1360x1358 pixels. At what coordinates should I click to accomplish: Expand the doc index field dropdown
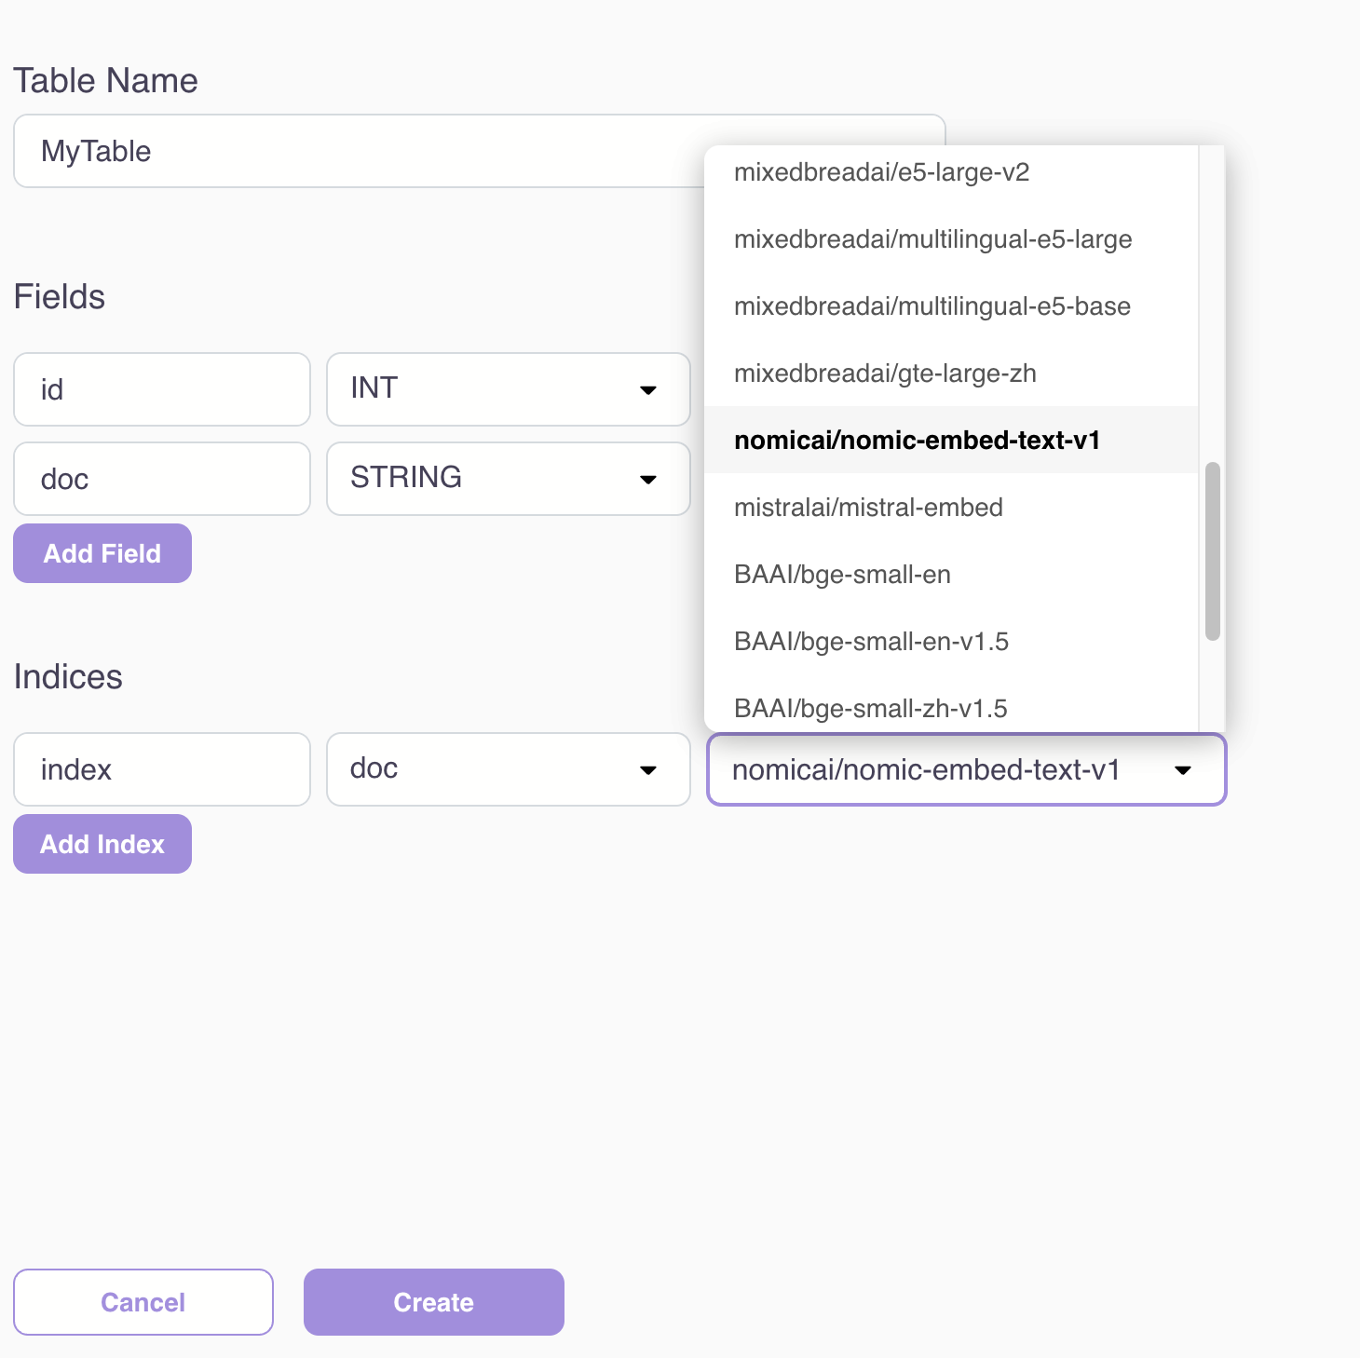pyautogui.click(x=508, y=769)
